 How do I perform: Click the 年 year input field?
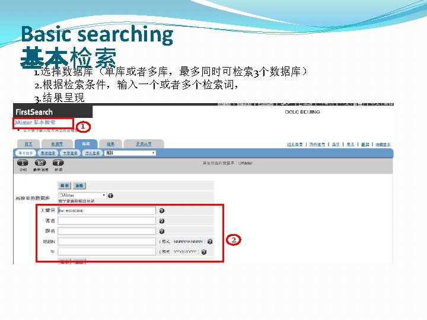coord(107,252)
